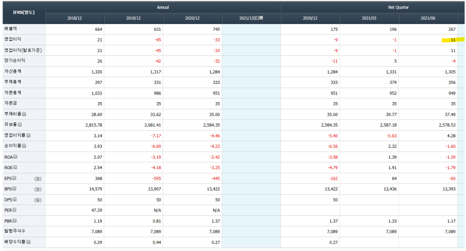
Task: Click the 2,815.78 value in the 유보율 row
Action: point(94,125)
